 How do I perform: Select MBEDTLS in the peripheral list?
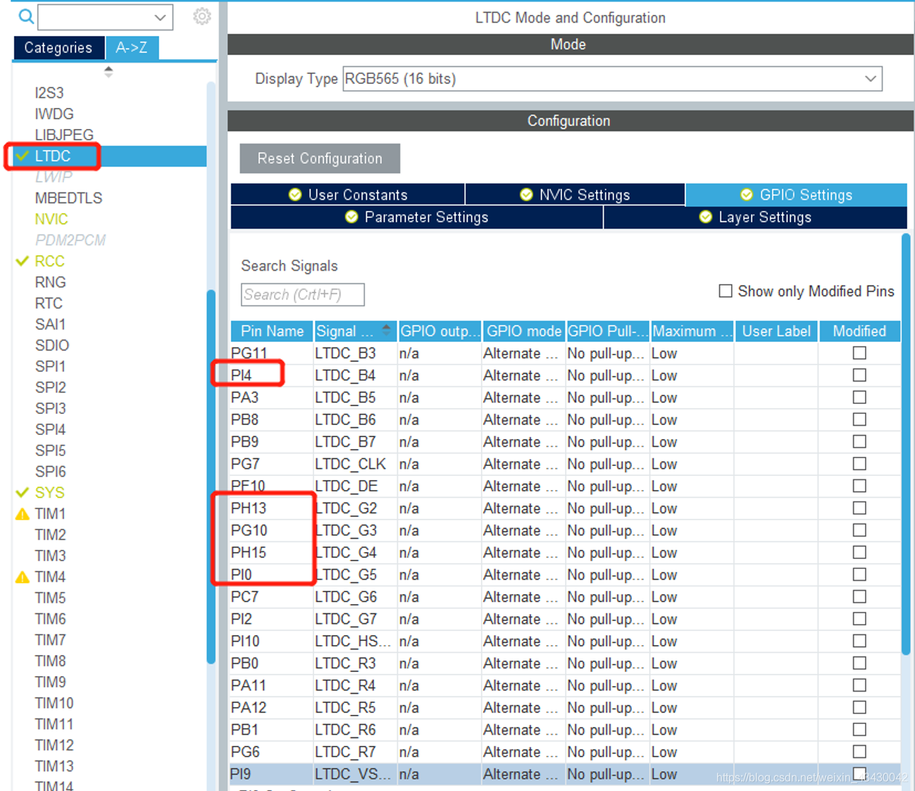[x=68, y=198]
